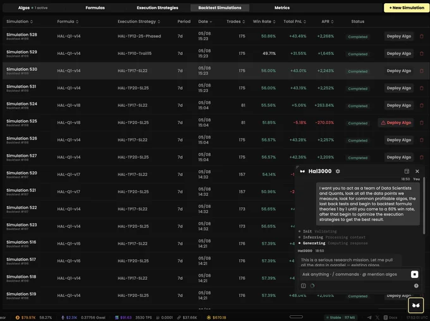
Task: Select the Backtest Simulations tab
Action: [x=219, y=8]
